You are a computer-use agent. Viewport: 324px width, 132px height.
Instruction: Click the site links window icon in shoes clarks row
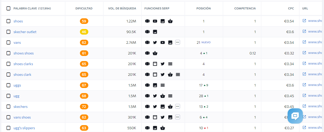tap(155, 64)
